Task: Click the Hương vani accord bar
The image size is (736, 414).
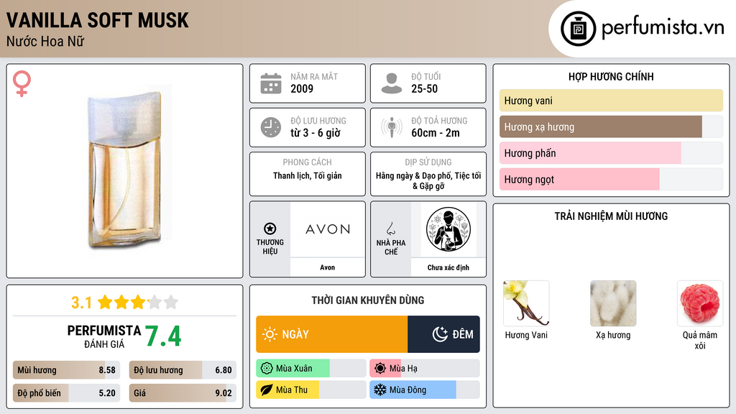Action: (x=611, y=101)
